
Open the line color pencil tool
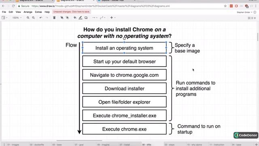pos(81,17)
